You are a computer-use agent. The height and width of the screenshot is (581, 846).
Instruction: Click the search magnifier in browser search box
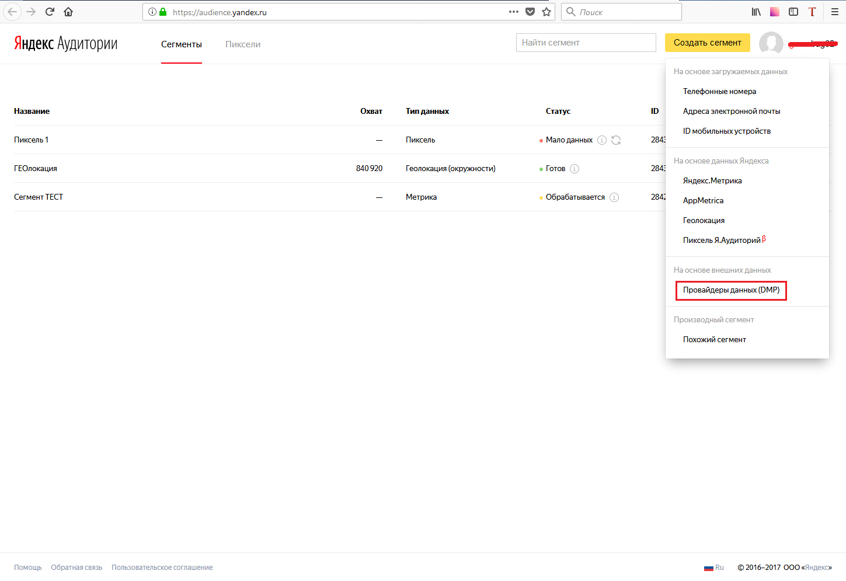pyautogui.click(x=571, y=12)
